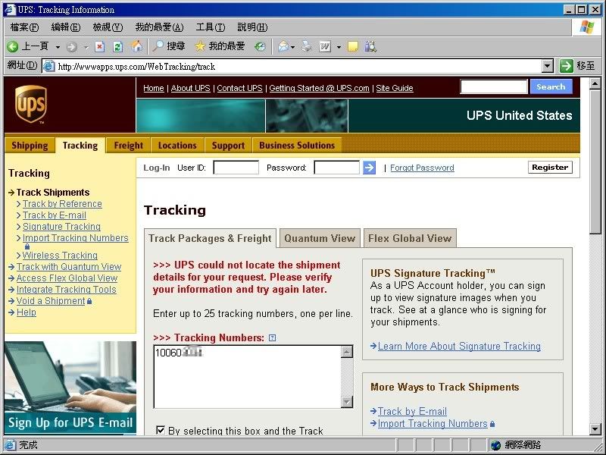This screenshot has width=606, height=455.
Task: Click the page icon in the address bar
Action: (x=48, y=67)
